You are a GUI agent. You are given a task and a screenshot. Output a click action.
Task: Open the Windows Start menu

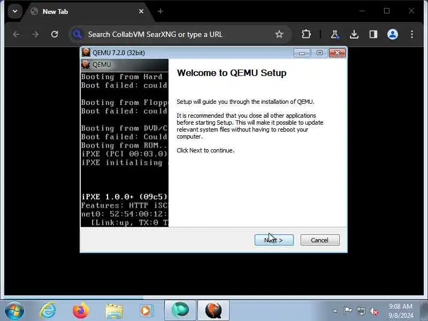coord(14,311)
